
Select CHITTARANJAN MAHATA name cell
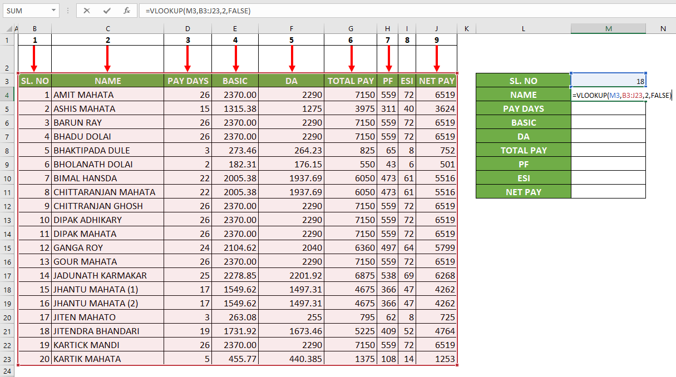click(x=107, y=192)
